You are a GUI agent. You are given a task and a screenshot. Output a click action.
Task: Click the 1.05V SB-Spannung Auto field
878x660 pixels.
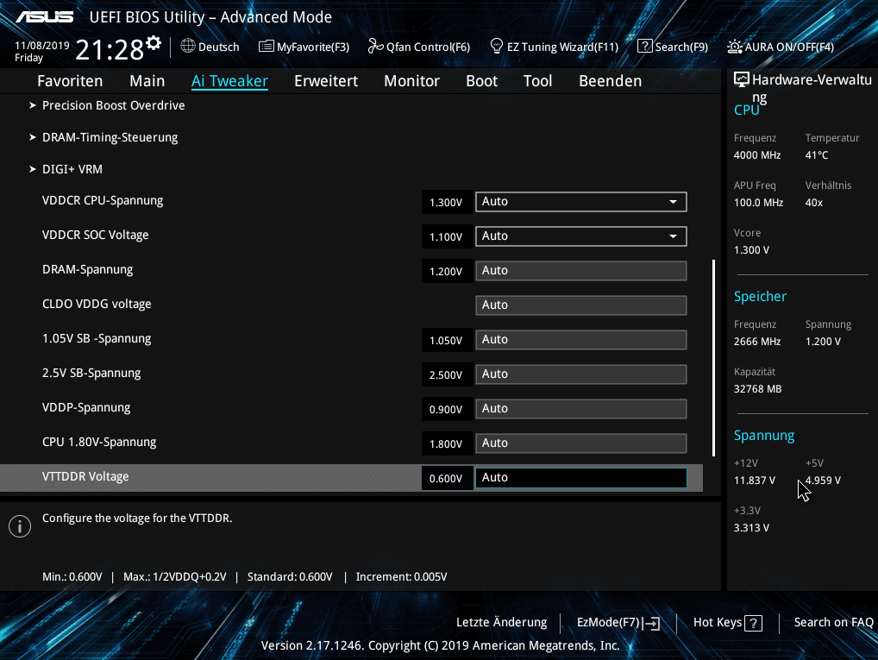pos(580,340)
